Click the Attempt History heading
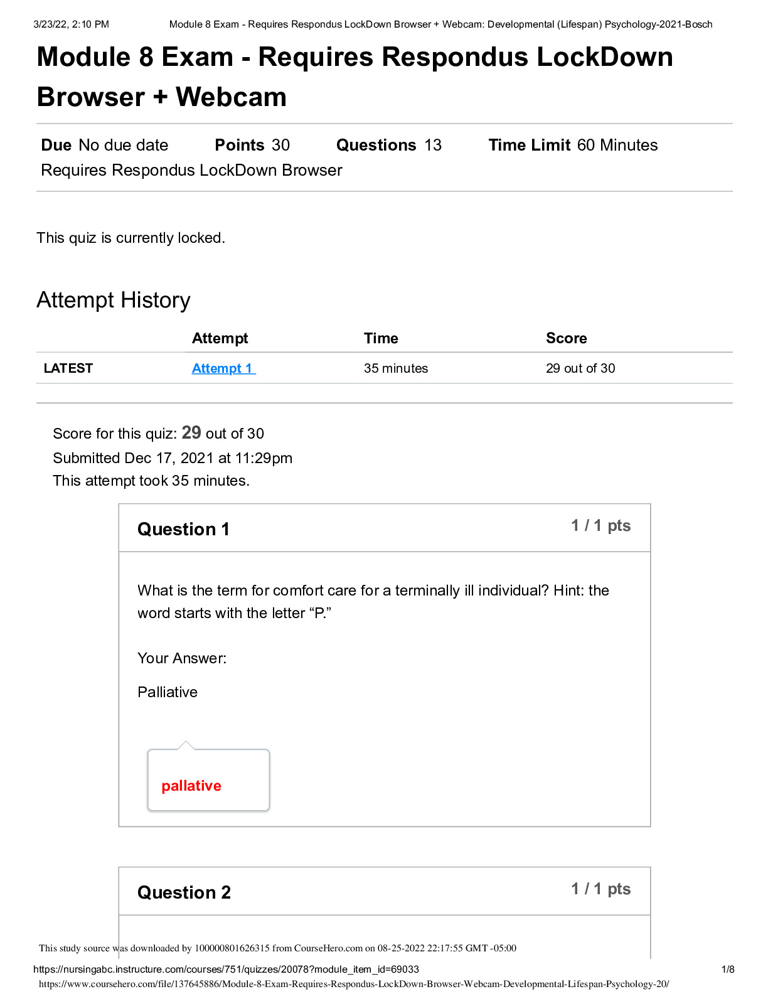Viewport: 768px width, 994px height. [x=114, y=300]
